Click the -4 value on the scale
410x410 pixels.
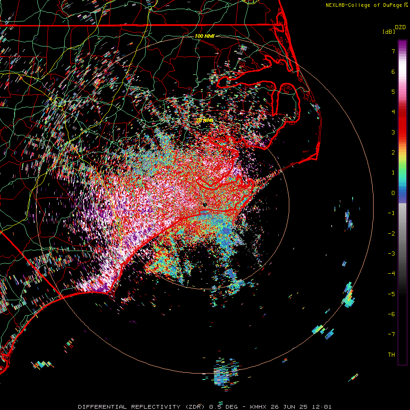[x=391, y=274]
